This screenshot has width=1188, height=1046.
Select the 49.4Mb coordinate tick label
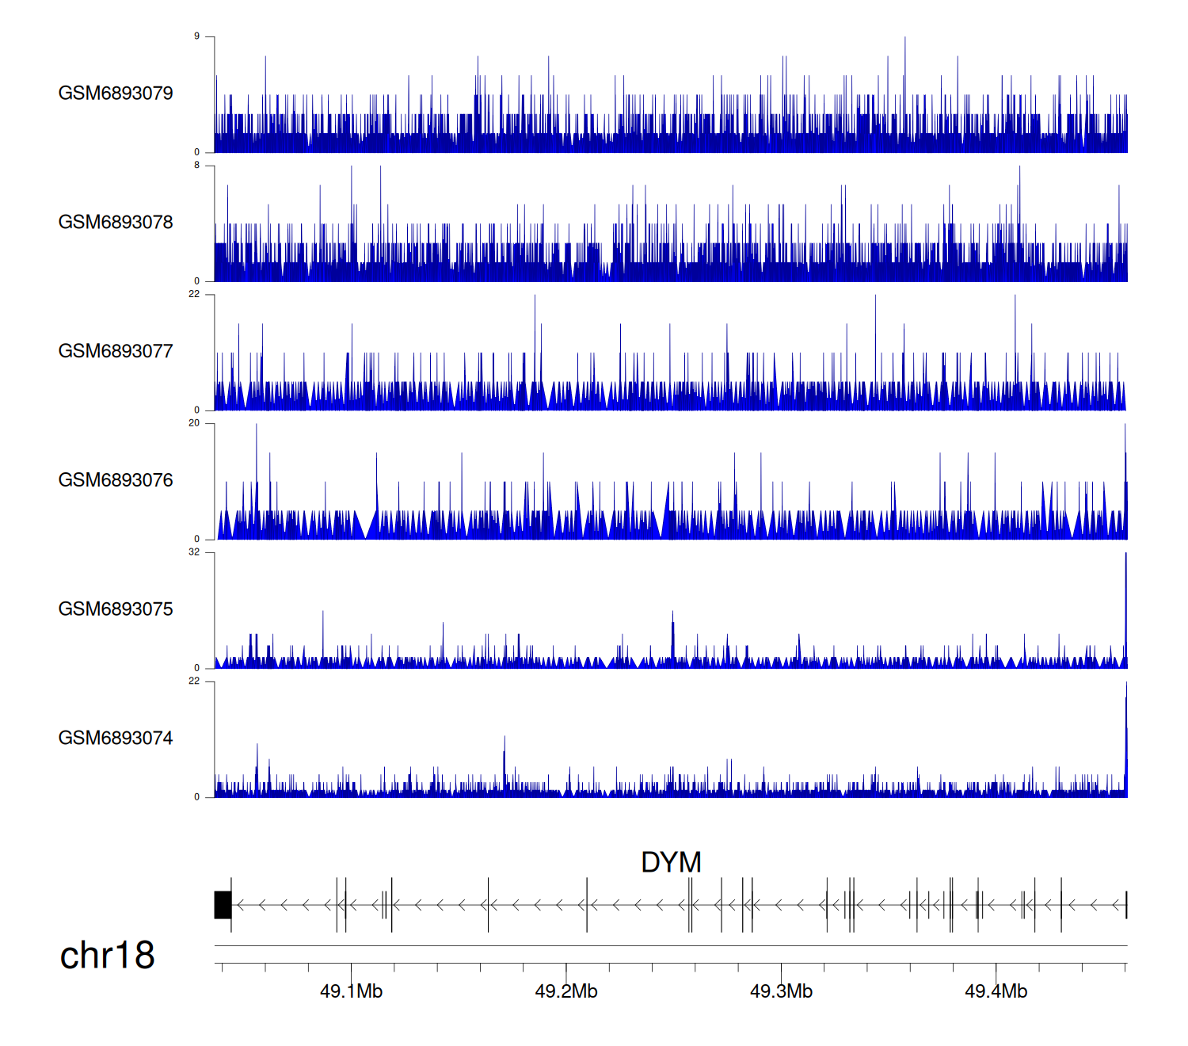pyautogui.click(x=996, y=991)
